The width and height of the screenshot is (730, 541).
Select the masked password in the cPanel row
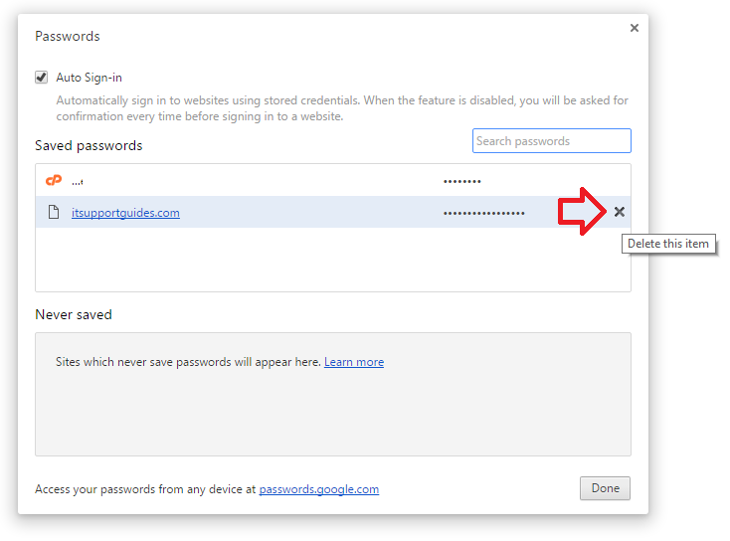tap(461, 181)
